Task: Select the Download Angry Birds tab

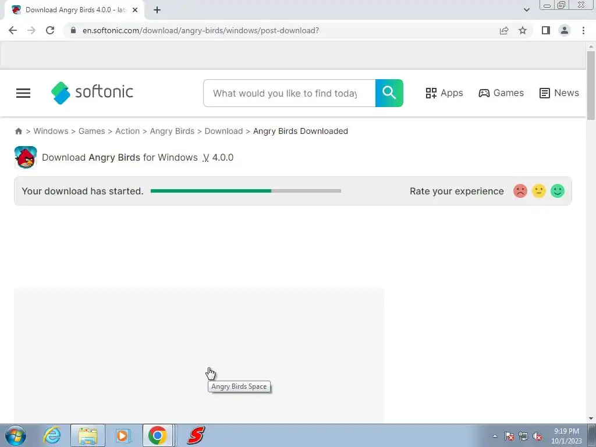Action: click(75, 10)
